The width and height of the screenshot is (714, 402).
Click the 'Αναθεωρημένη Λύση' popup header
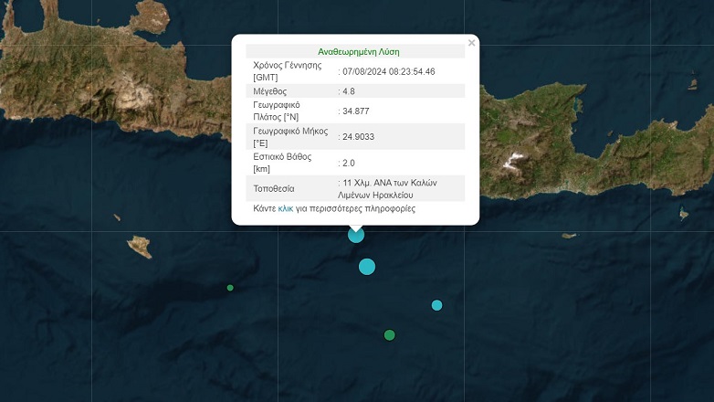pyautogui.click(x=358, y=52)
